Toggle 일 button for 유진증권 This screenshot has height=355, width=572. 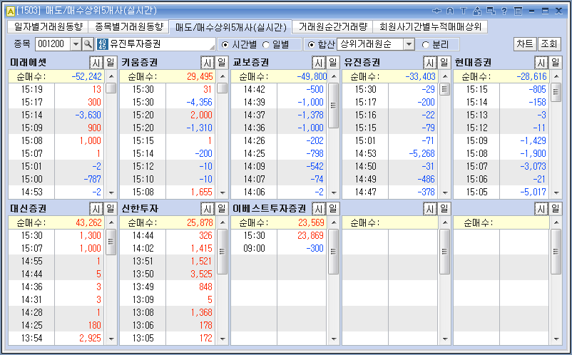[444, 63]
